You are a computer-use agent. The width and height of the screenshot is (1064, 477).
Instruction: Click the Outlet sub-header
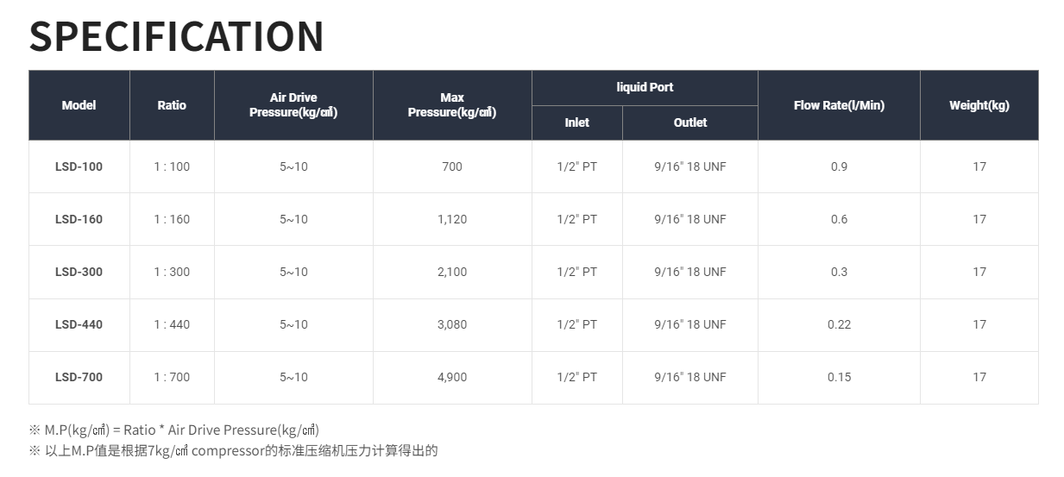click(690, 122)
